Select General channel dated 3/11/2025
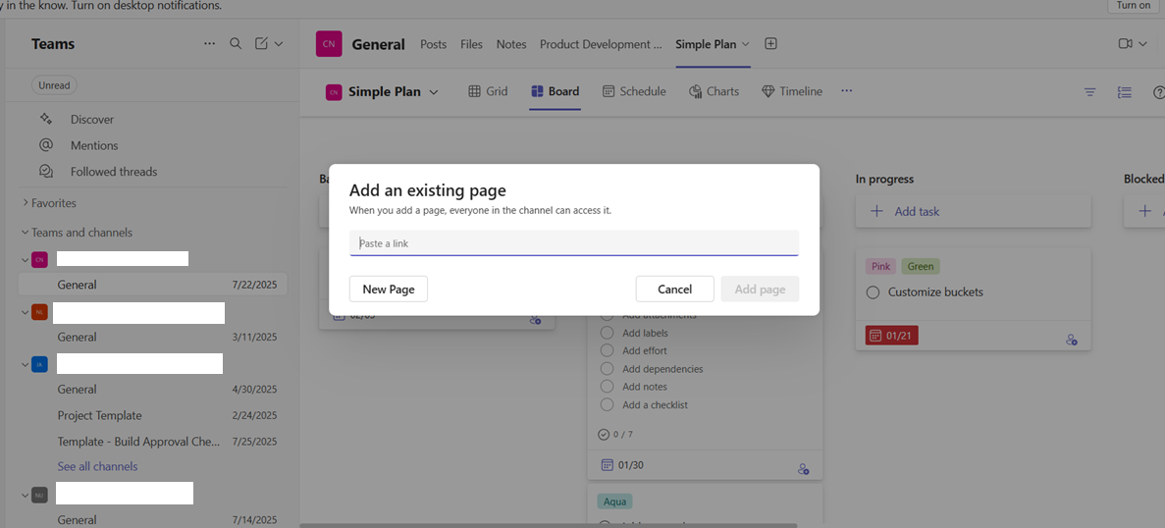The width and height of the screenshot is (1165, 528). coord(153,338)
